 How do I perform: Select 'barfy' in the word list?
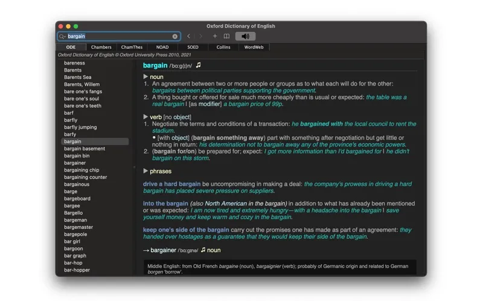coord(70,134)
